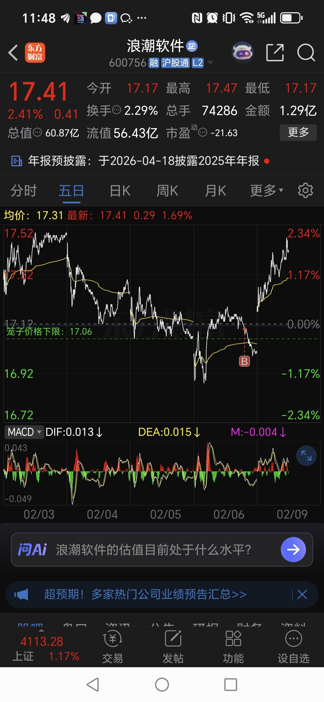Tap info icon beside 市盈

pyautogui.click(x=203, y=132)
